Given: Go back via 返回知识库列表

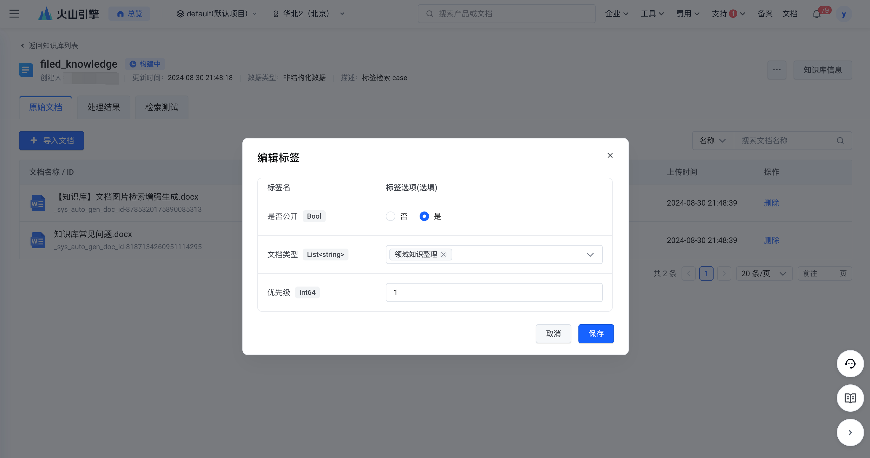Looking at the screenshot, I should (50, 45).
